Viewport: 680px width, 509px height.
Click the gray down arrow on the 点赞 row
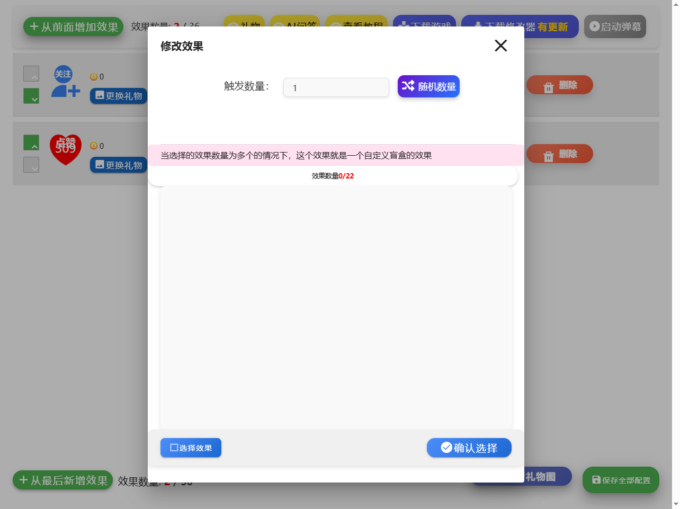[31, 165]
